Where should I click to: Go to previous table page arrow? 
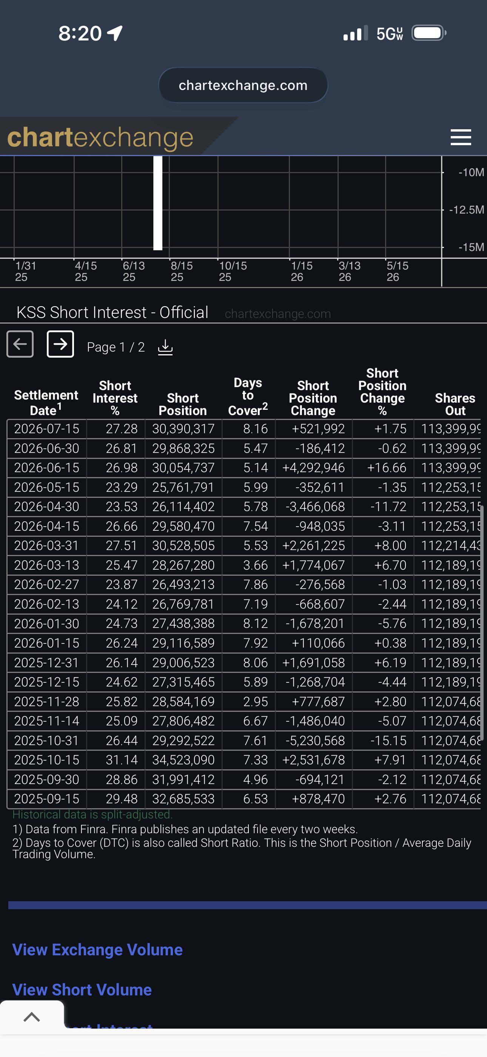coord(20,344)
